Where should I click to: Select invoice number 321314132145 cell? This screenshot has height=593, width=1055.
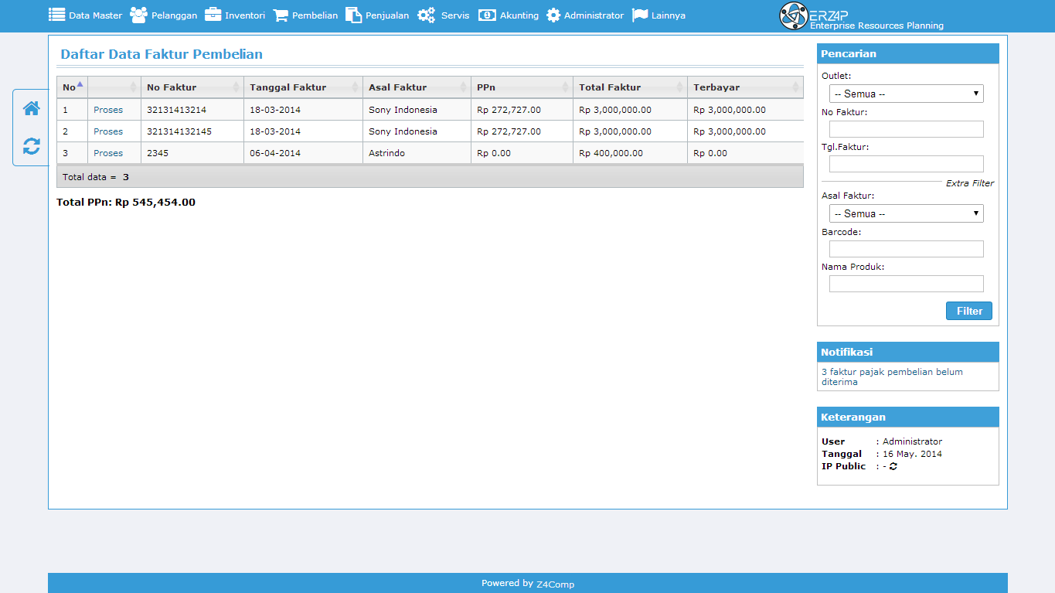click(x=192, y=131)
